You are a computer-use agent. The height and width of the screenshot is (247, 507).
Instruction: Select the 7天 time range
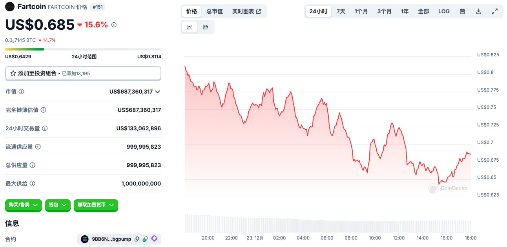[x=341, y=11]
